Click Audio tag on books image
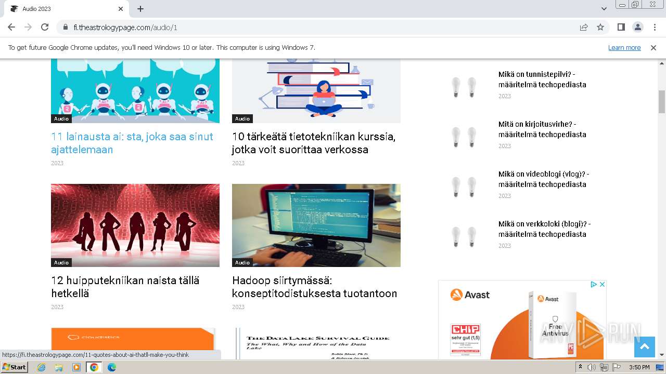This screenshot has width=666, height=374. [x=242, y=118]
